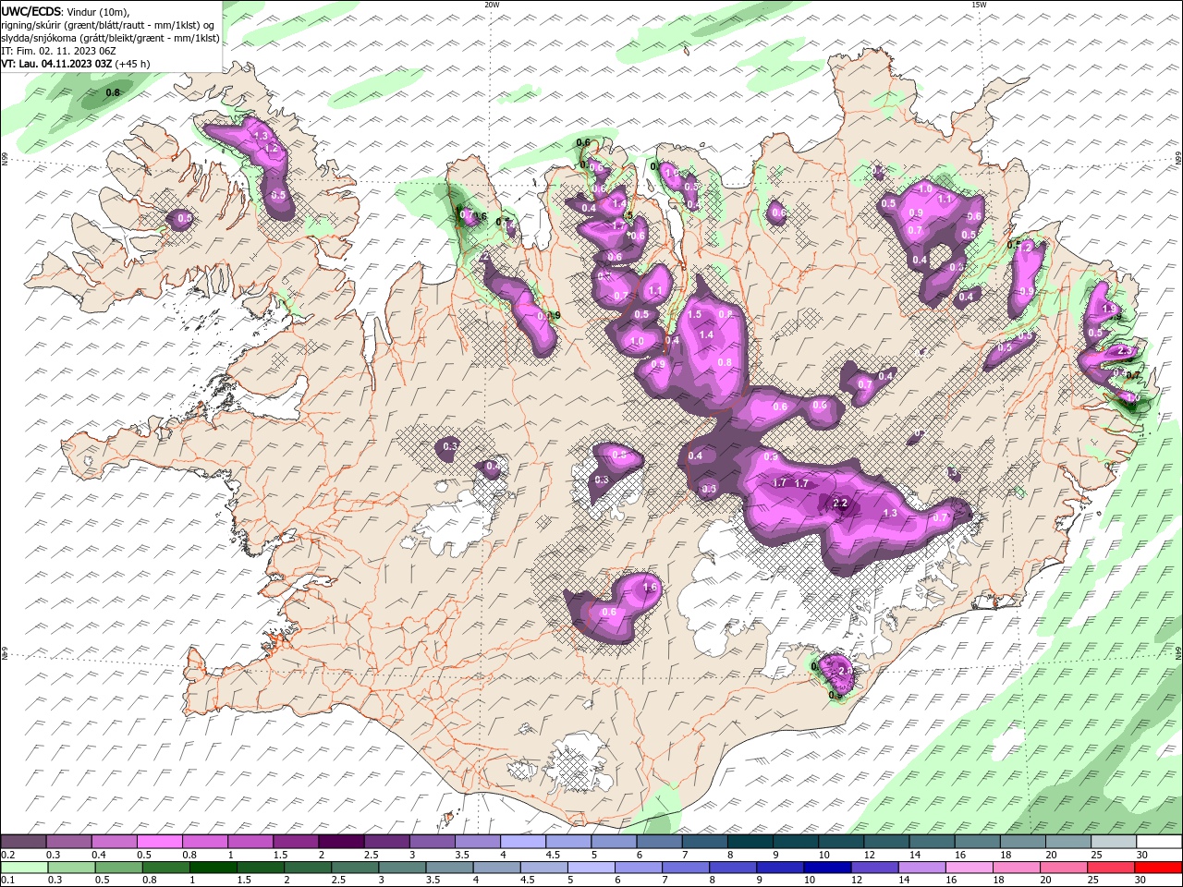1183x887 pixels.
Task: Click the pale grey 25–30 snow legend swatch
Action: [x=1112, y=842]
